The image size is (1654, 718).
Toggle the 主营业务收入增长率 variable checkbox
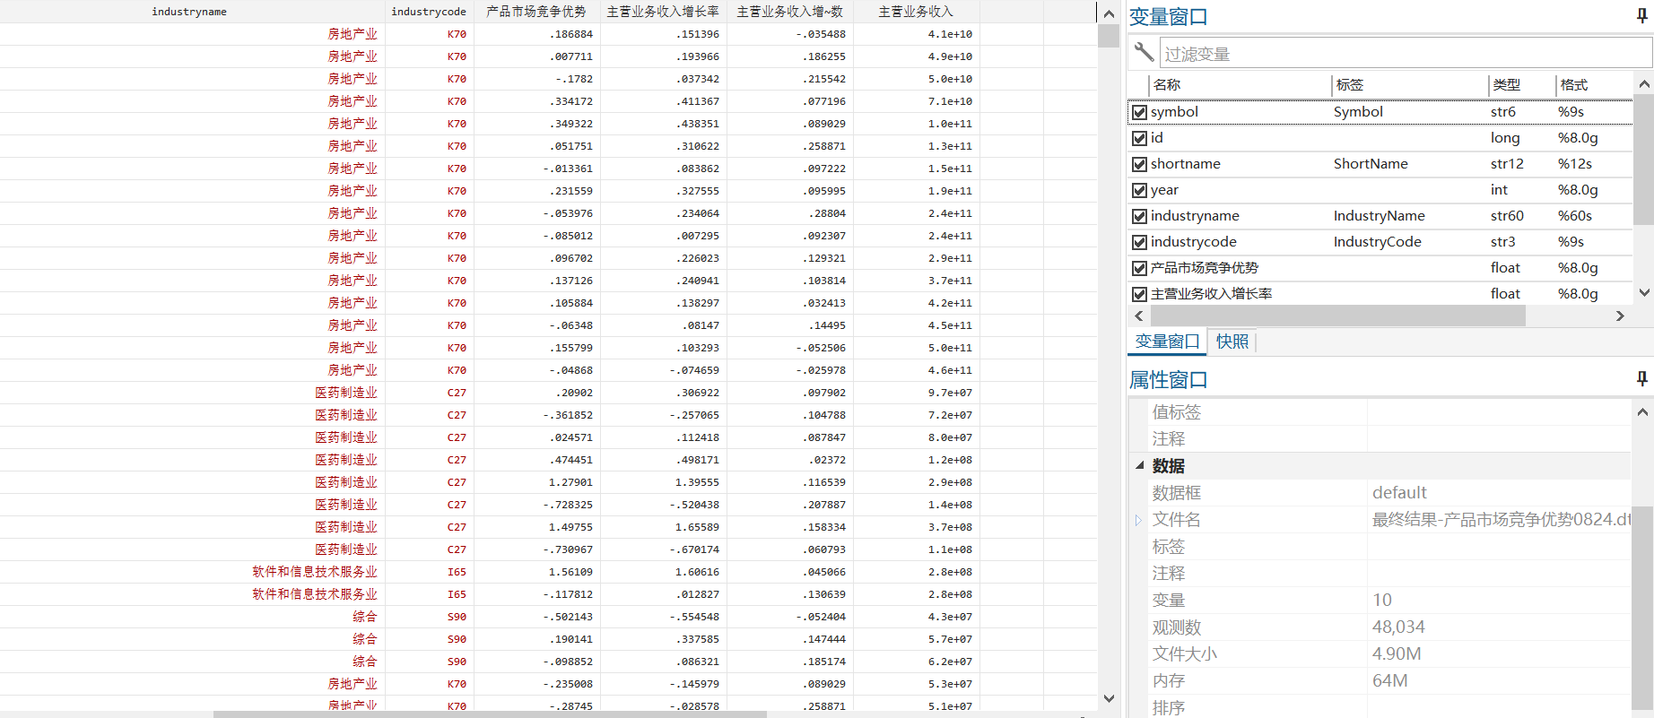(1139, 294)
